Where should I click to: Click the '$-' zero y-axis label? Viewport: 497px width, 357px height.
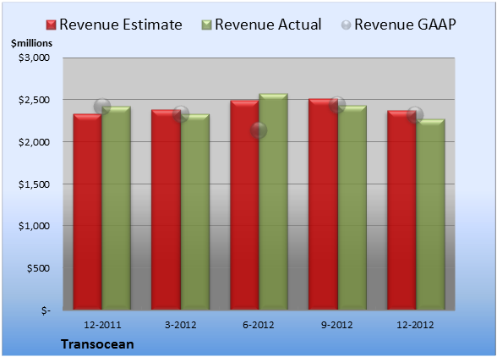point(46,310)
